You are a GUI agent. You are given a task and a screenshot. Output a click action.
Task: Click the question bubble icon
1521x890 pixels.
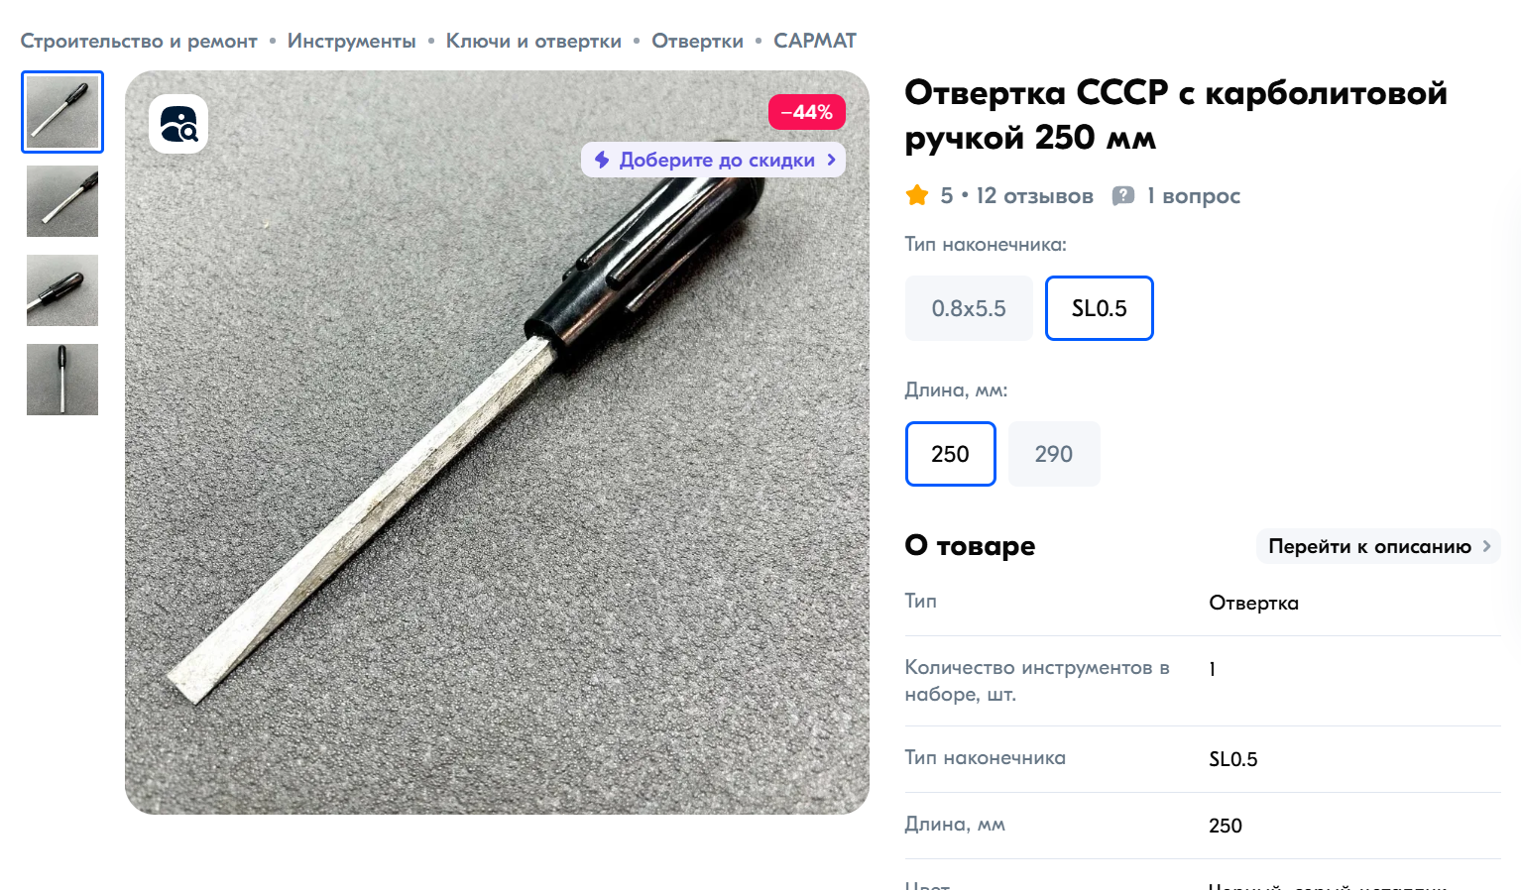click(1123, 195)
